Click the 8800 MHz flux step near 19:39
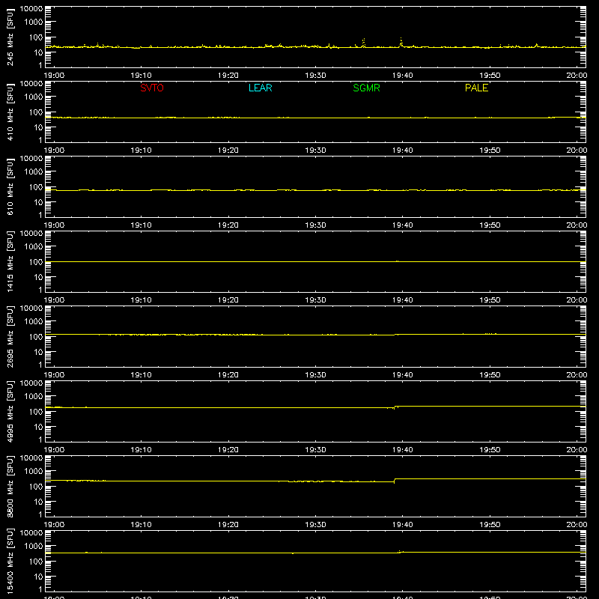Screen dimensions: 599x599 pyautogui.click(x=395, y=481)
